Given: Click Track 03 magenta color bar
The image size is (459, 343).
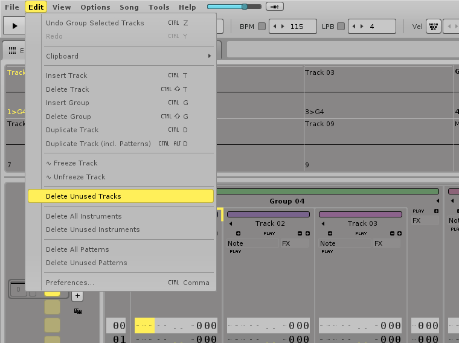Looking at the screenshot, I should 361,214.
